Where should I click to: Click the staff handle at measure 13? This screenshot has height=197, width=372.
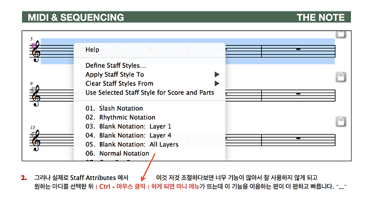(x=34, y=134)
